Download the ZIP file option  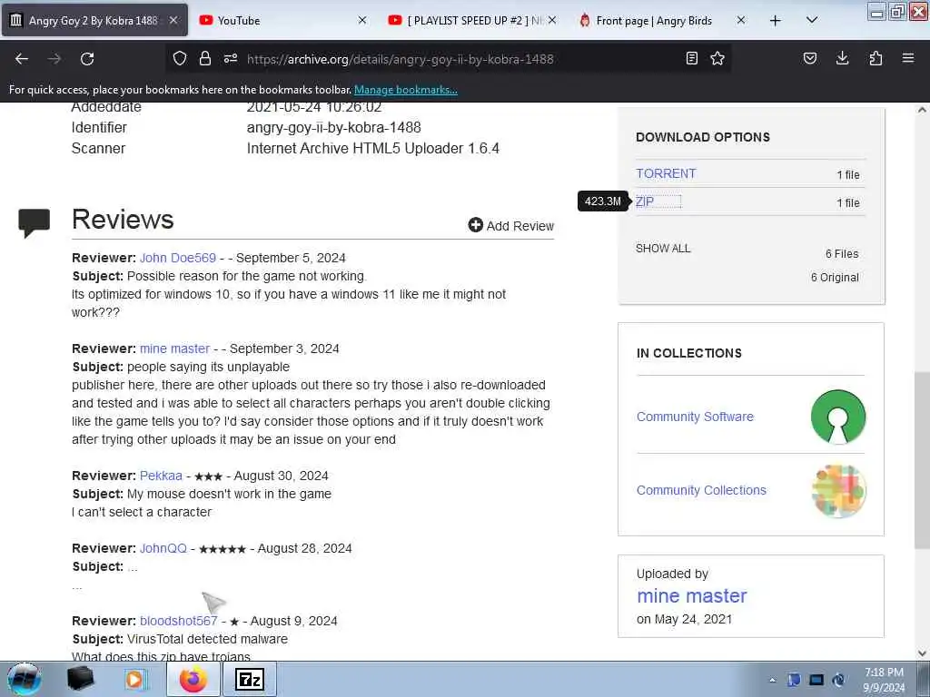(645, 201)
